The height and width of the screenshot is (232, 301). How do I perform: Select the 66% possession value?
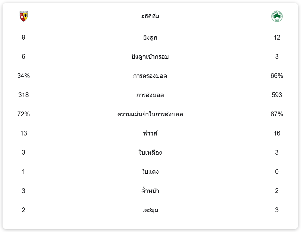[277, 76]
